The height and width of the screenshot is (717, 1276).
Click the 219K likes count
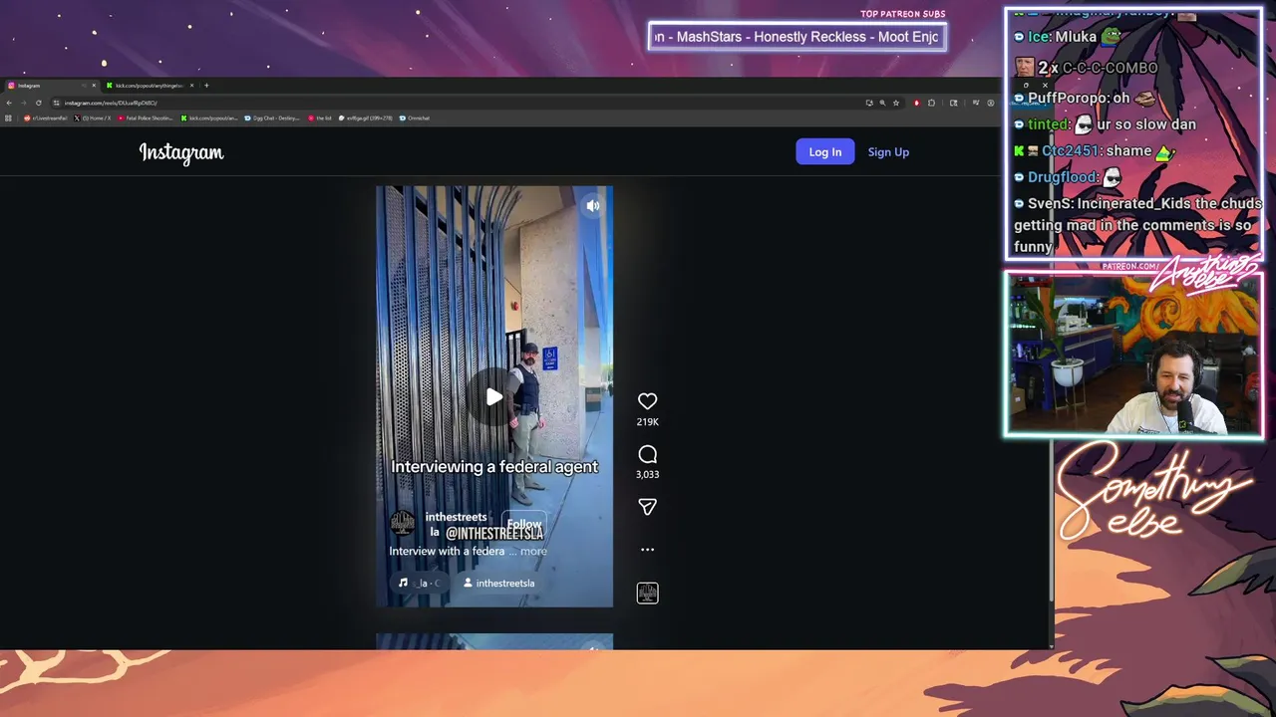tap(647, 422)
